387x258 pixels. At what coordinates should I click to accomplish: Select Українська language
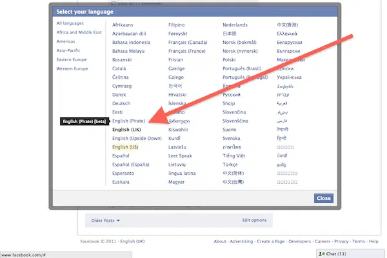289,77
